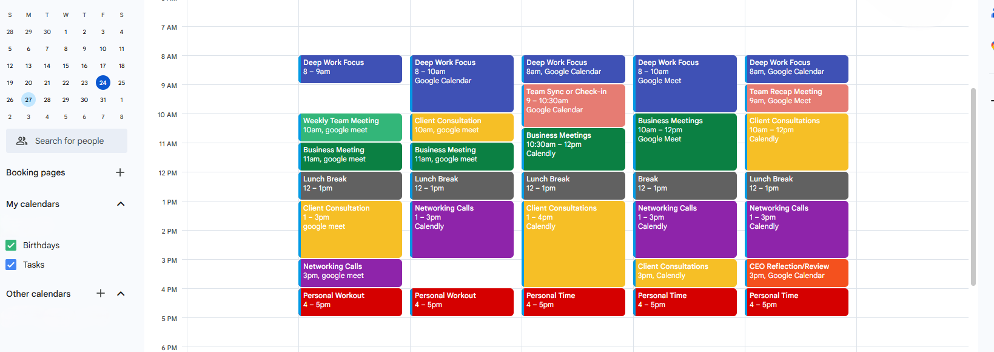
Task: Click the people icon in search box
Action: point(22,141)
